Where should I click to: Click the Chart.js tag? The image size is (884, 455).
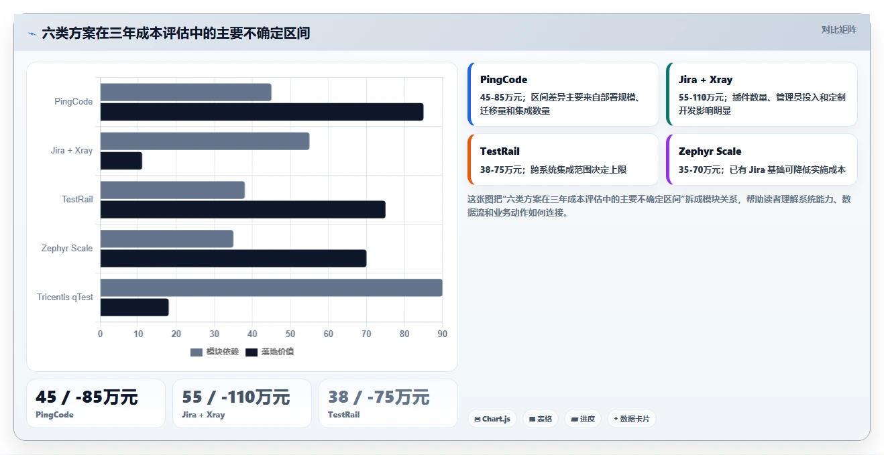tap(492, 419)
